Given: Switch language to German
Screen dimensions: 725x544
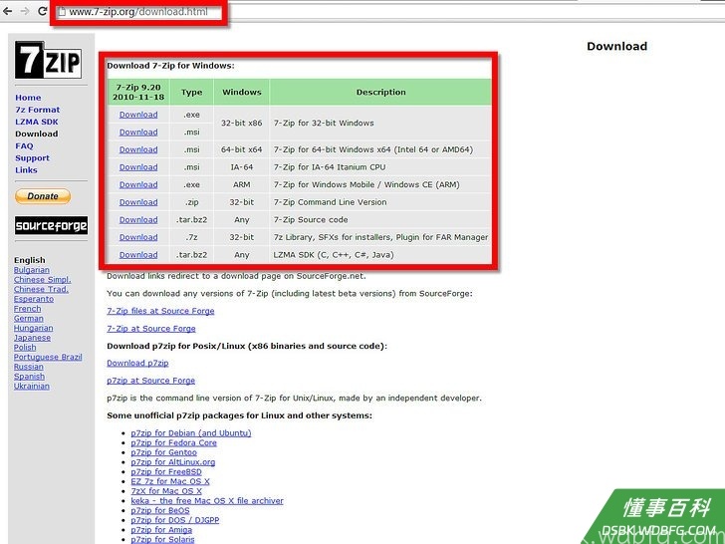Looking at the screenshot, I should coord(28,318).
